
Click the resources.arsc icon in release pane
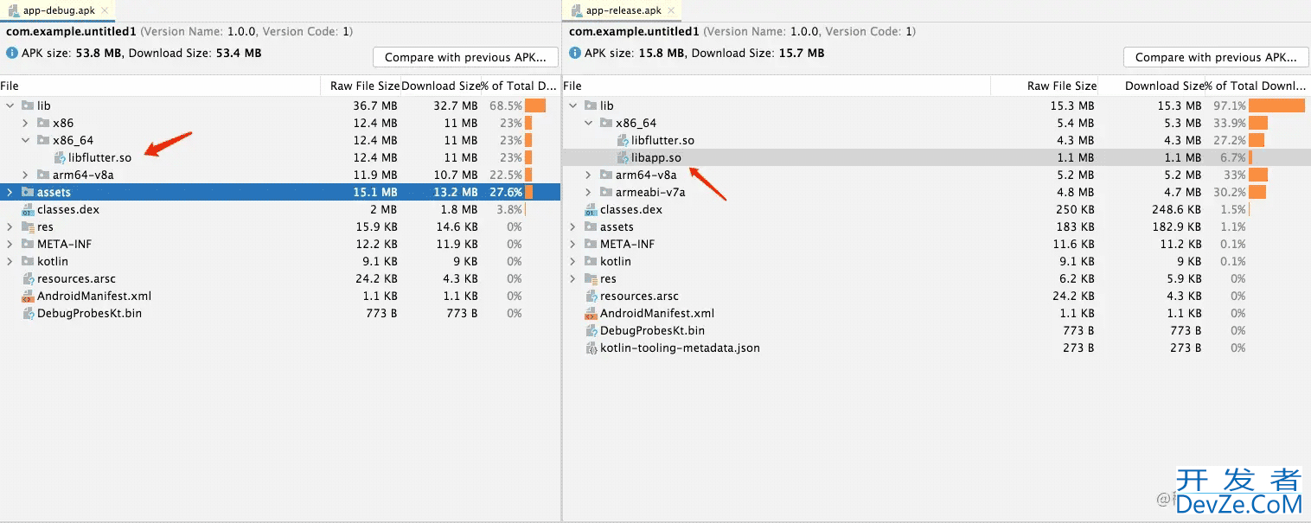click(x=592, y=296)
